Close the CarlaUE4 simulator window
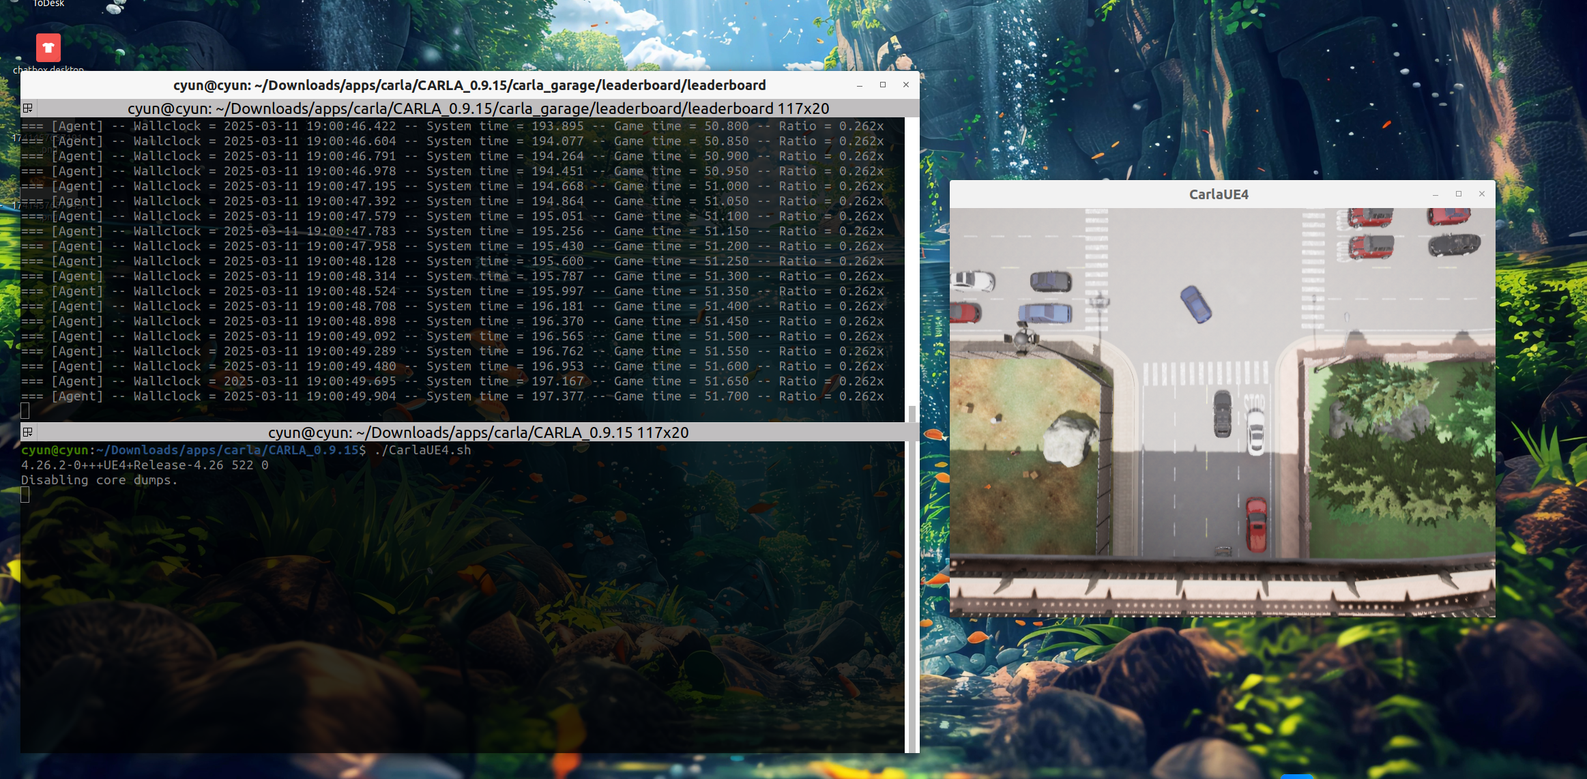1587x779 pixels. pyautogui.click(x=1482, y=194)
